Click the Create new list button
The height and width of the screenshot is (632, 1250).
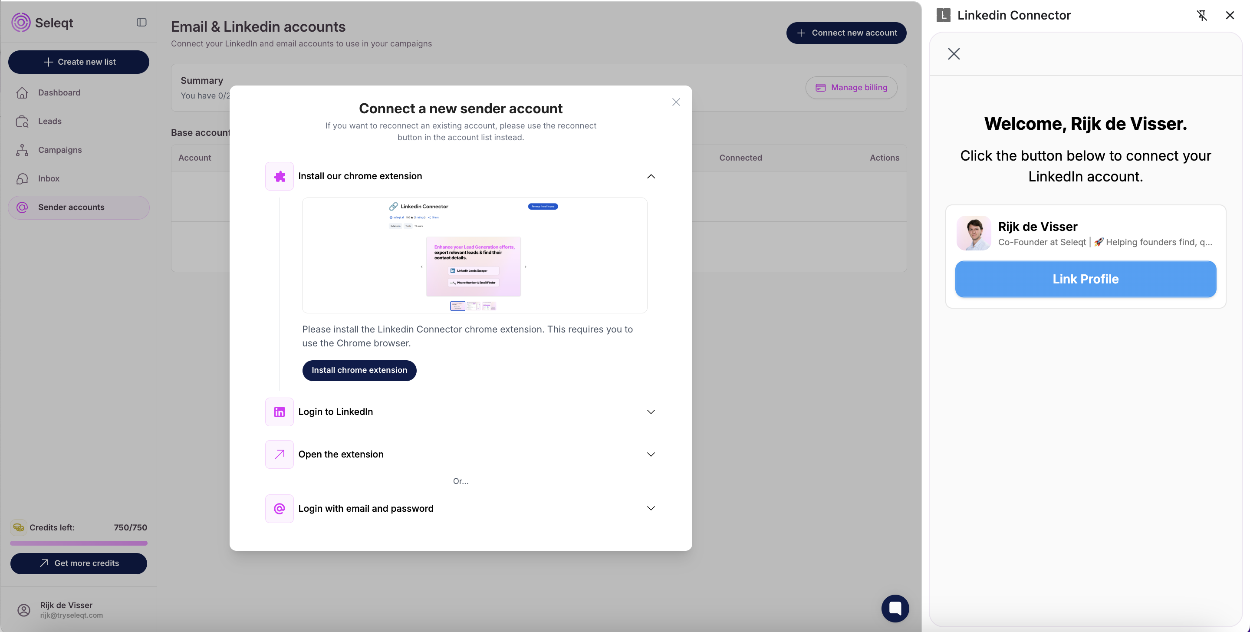tap(79, 62)
